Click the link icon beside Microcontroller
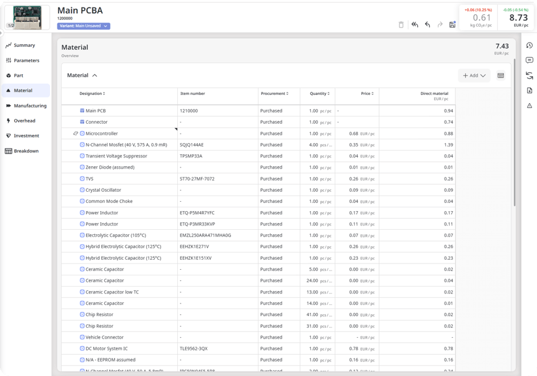The width and height of the screenshot is (537, 376). pos(76,134)
